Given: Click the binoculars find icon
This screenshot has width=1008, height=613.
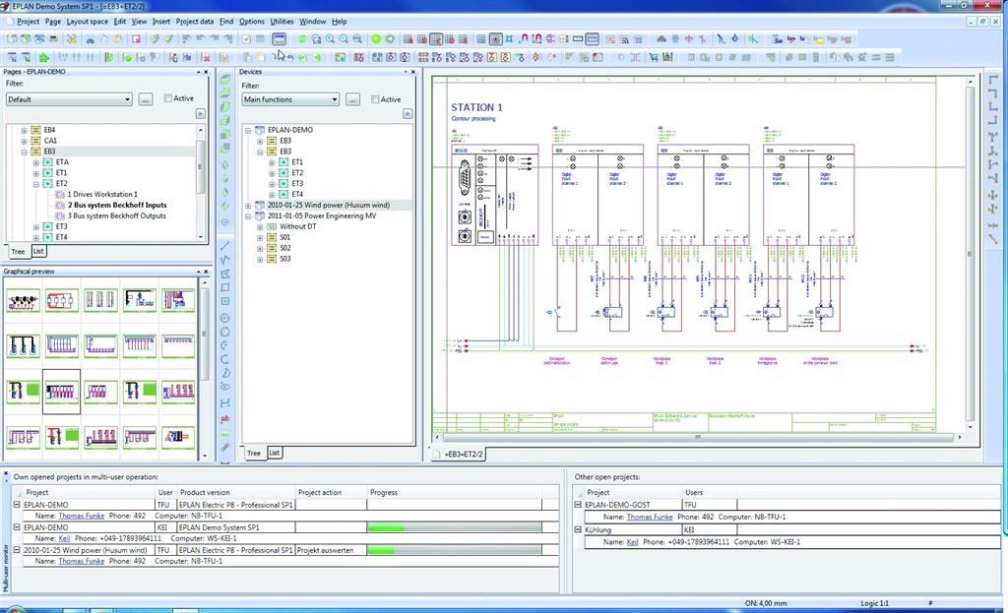Looking at the screenshot, I should point(90,39).
